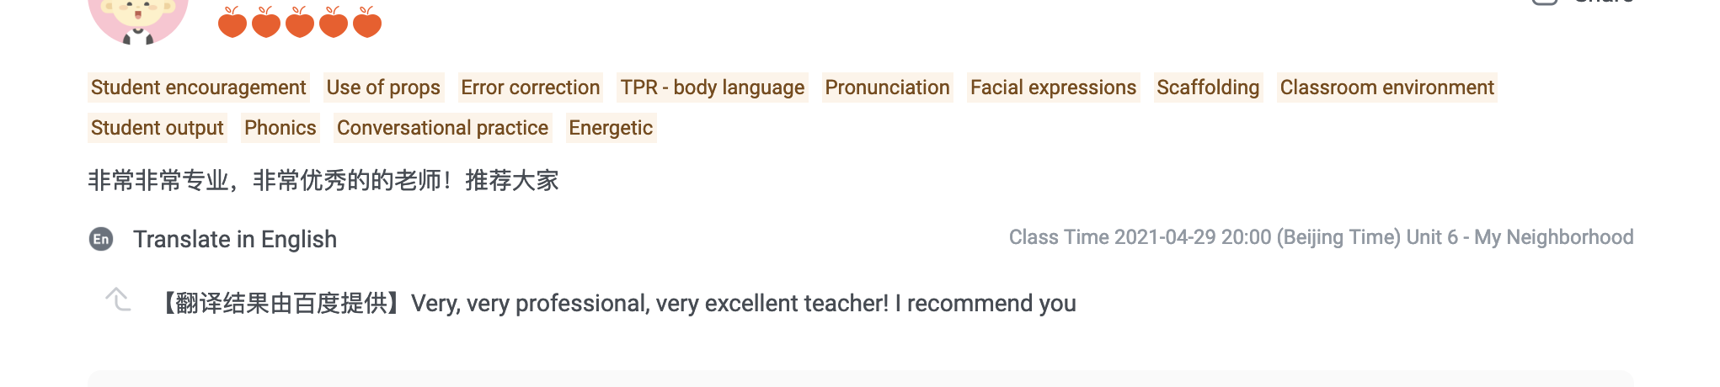
Task: Click the Classroom environment tag
Action: pyautogui.click(x=1386, y=87)
